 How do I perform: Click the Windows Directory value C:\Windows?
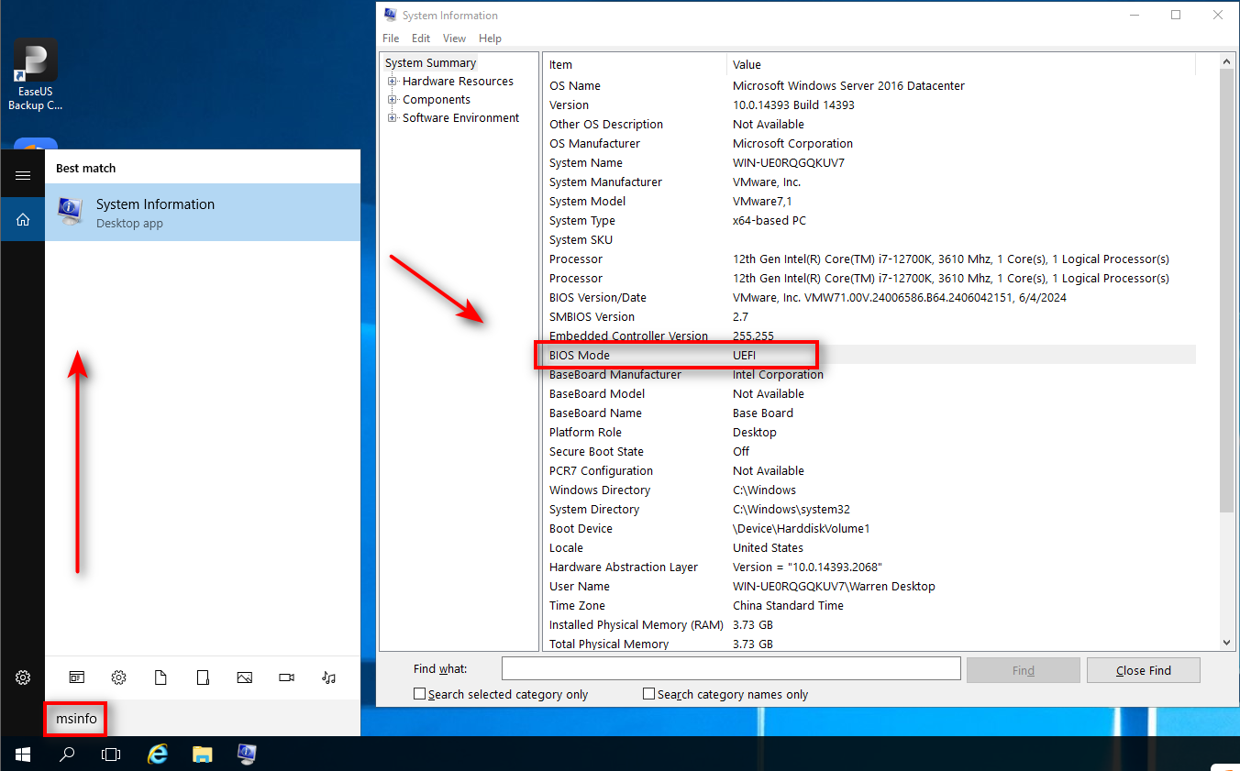click(764, 490)
